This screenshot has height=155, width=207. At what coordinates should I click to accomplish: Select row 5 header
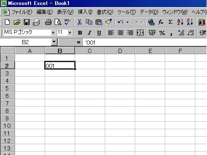tap(8, 88)
